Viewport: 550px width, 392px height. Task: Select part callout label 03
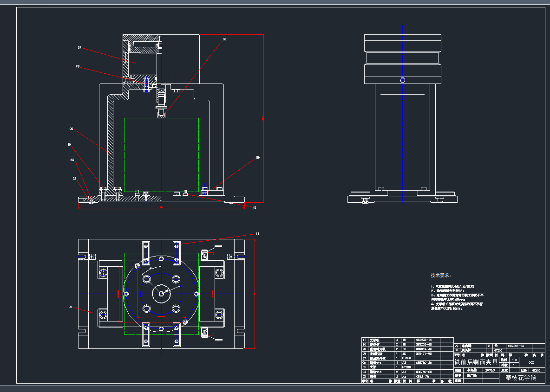[72, 160]
